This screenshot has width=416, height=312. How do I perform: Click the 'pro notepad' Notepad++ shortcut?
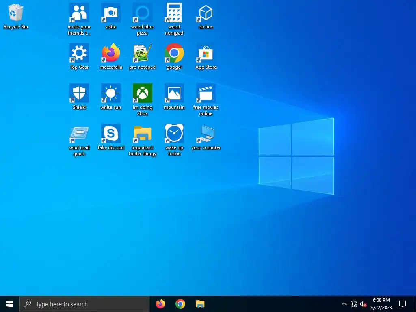tap(143, 56)
